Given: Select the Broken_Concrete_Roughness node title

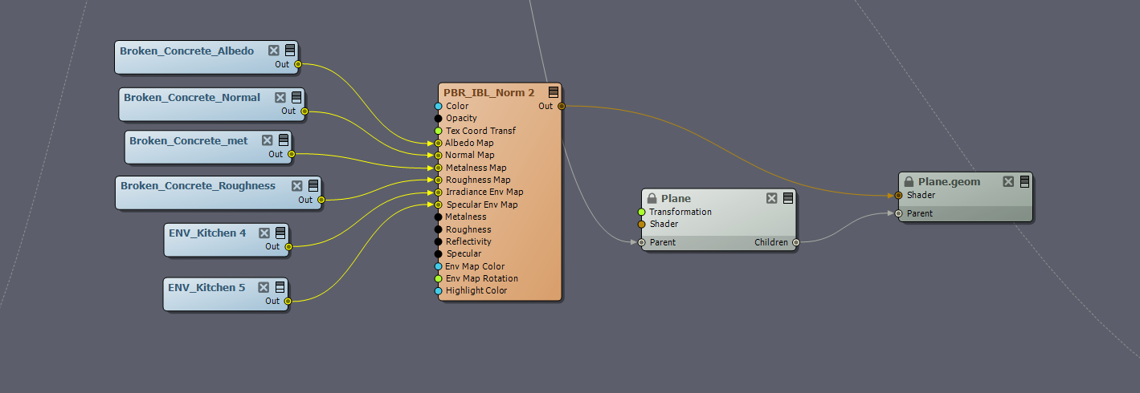Looking at the screenshot, I should coord(198,186).
